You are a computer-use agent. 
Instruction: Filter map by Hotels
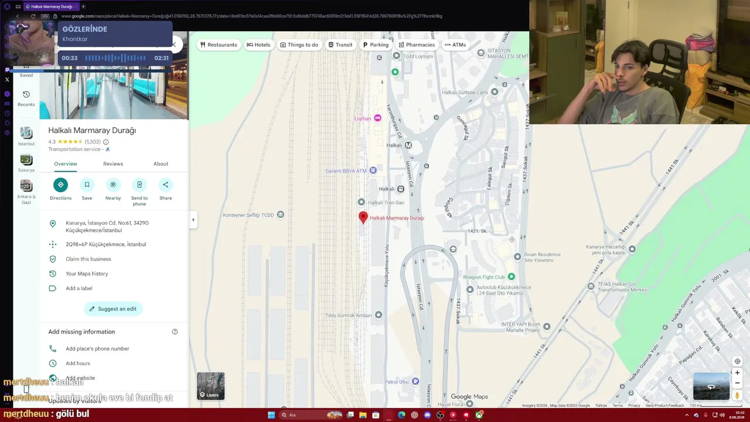point(258,45)
